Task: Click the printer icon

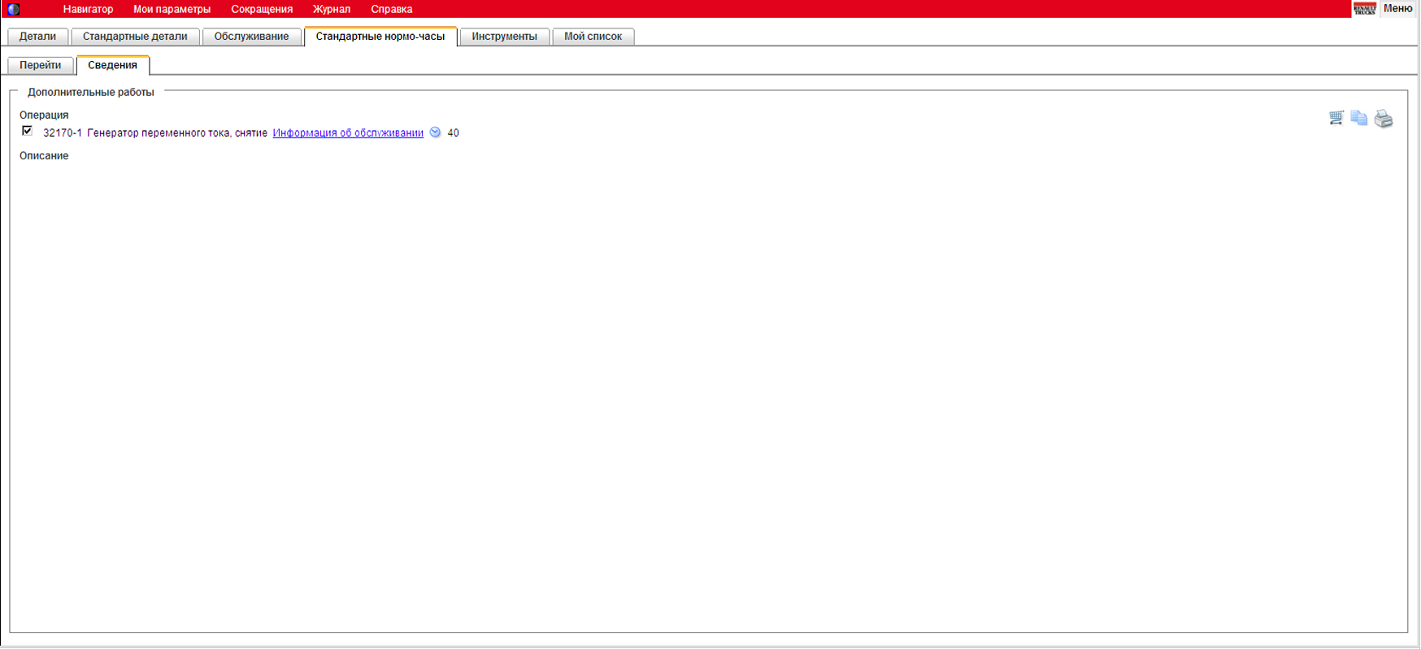Action: pos(1383,119)
